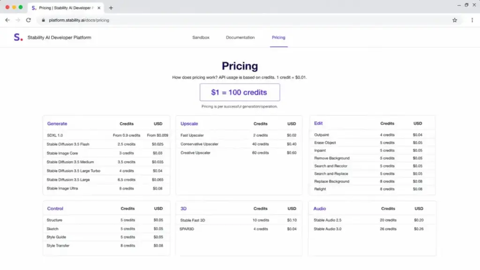Screen dimensions: 480x270
Task: Open the browser three-dot menu
Action: [x=472, y=20]
